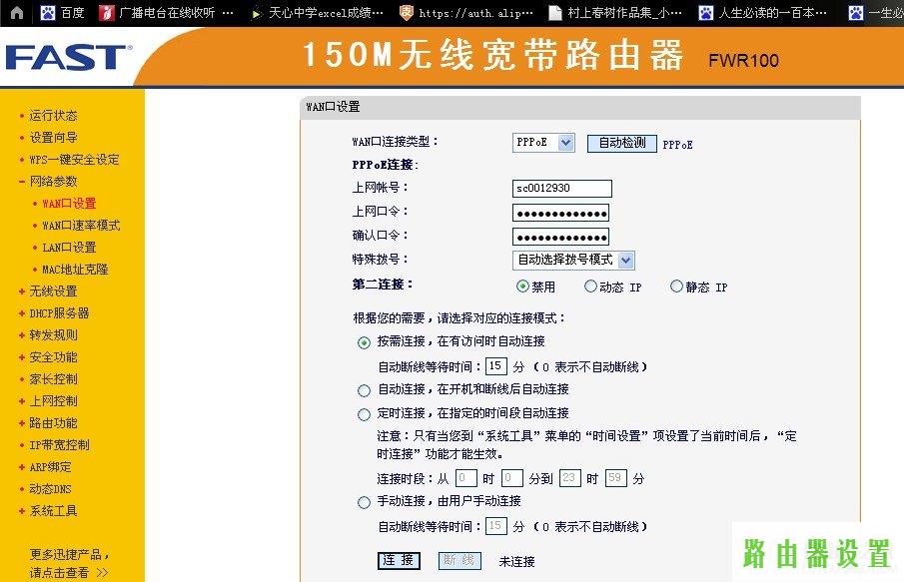Image resolution: width=904 pixels, height=582 pixels.
Task: Open the 百度 bookmark
Action: [x=63, y=13]
